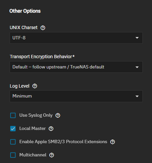The height and width of the screenshot is (163, 152).
Task: Show help for Log Level
Action: [35, 86]
